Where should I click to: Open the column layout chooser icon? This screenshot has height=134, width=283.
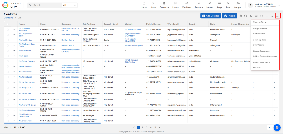240,16
